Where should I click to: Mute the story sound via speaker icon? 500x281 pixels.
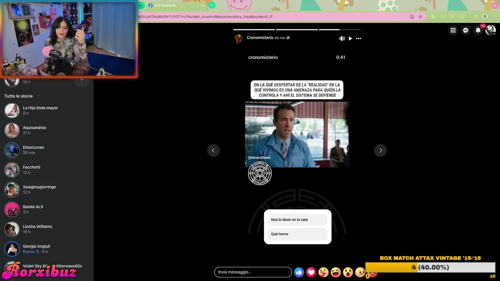click(342, 38)
